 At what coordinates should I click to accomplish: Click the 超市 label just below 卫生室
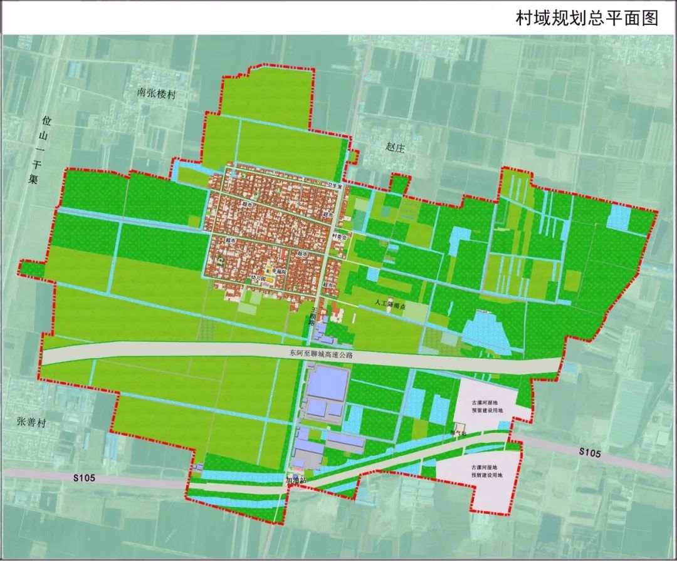pos(327,214)
